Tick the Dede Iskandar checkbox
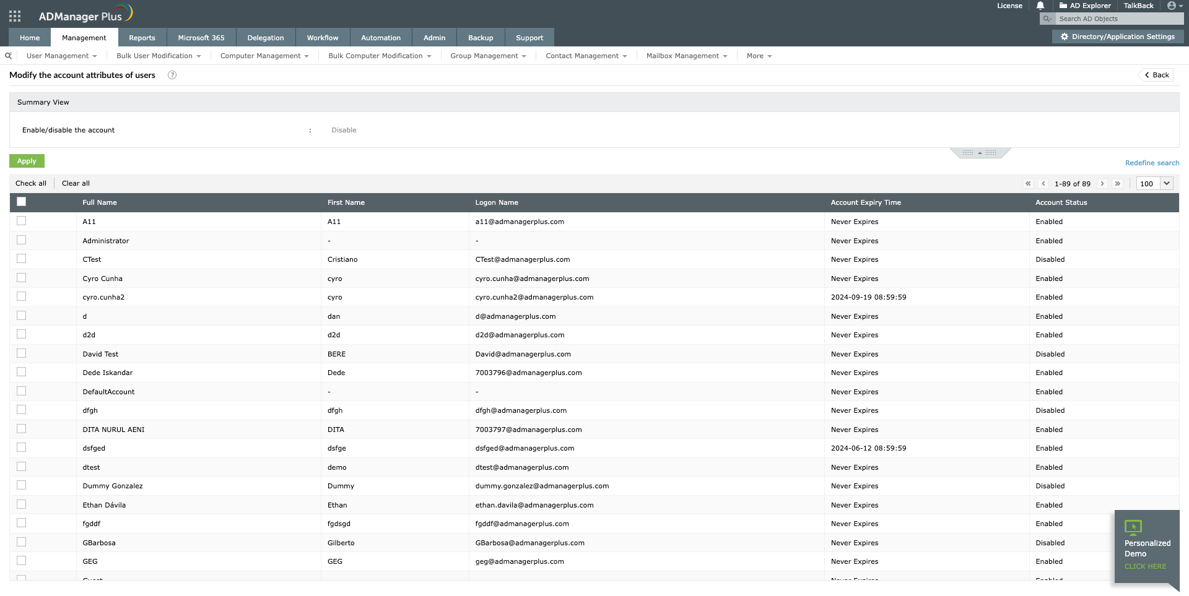This screenshot has height=596, width=1189. coord(22,372)
